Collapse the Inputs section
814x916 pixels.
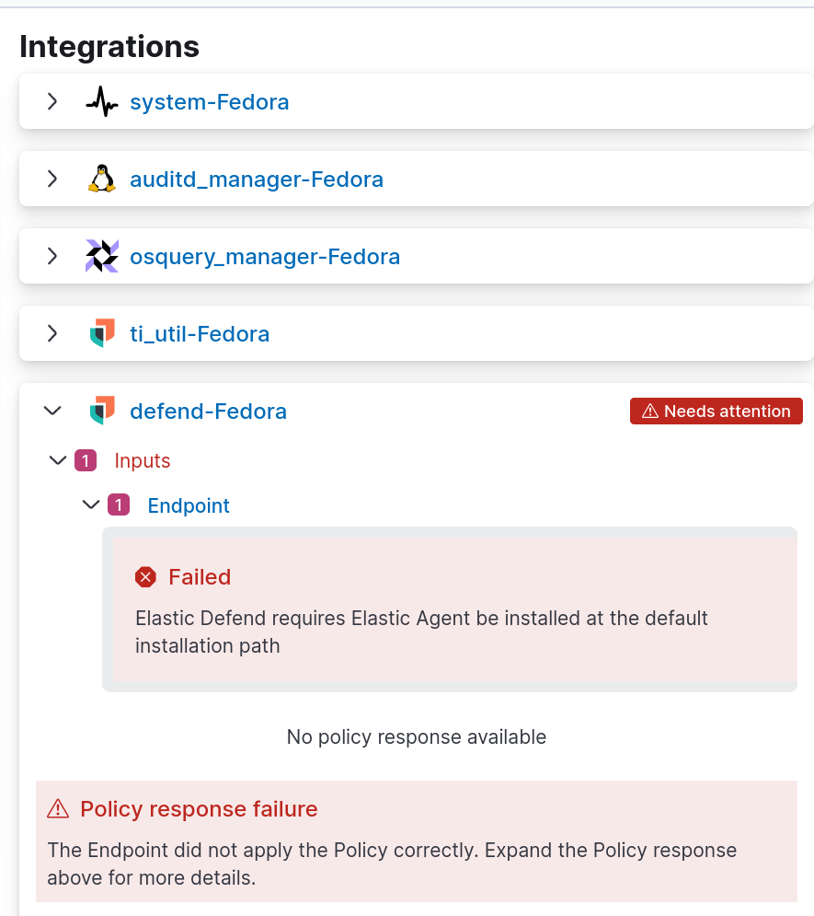(x=58, y=460)
